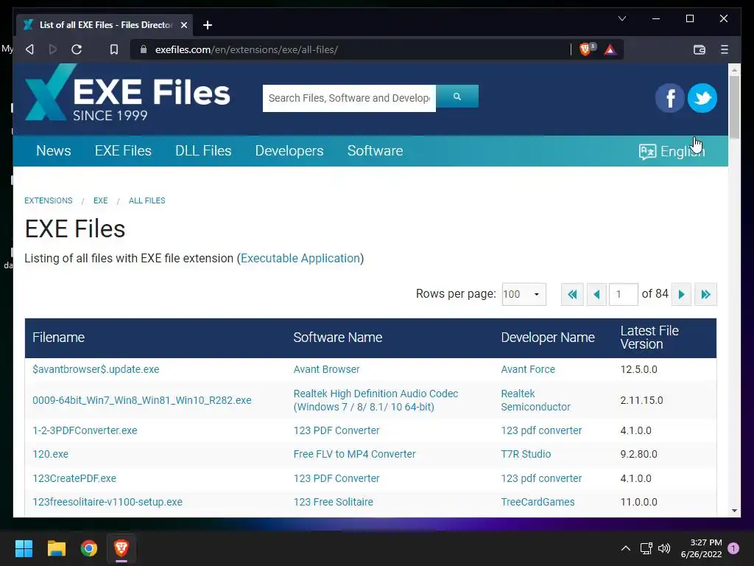This screenshot has width=754, height=566.
Task: Open the 120.exe file link
Action: (x=51, y=454)
